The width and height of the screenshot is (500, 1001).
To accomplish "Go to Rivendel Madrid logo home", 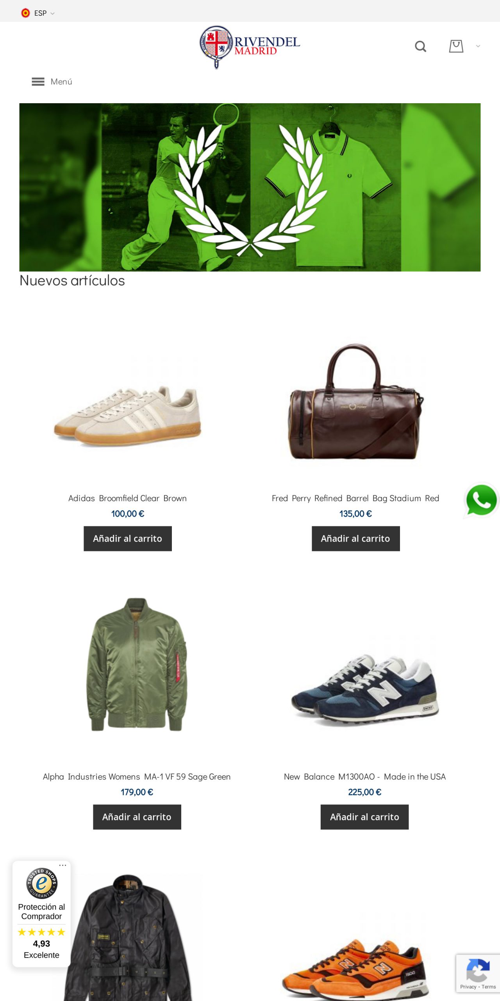I will (x=250, y=47).
